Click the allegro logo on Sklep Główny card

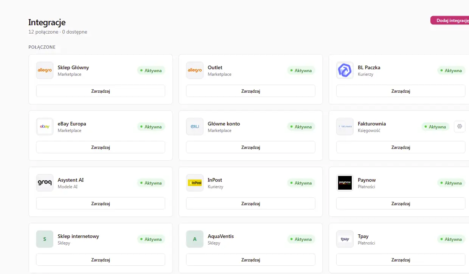pyautogui.click(x=45, y=70)
